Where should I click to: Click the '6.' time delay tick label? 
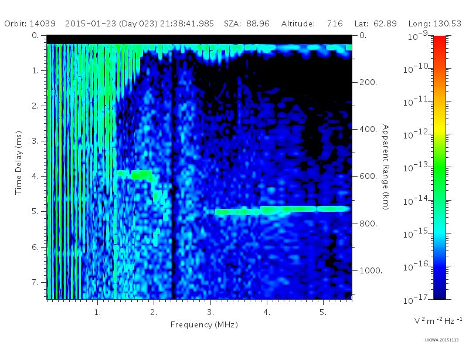coord(35,247)
